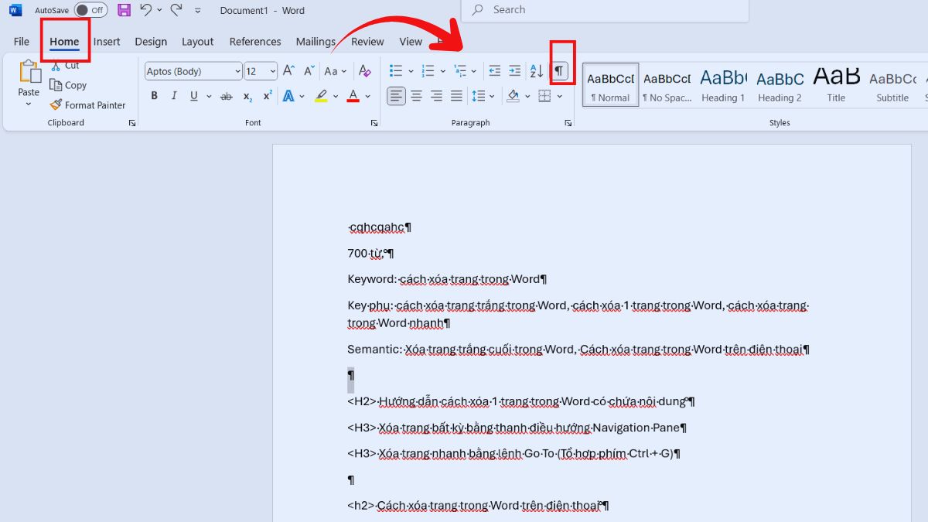This screenshot has height=522, width=928.
Task: Open the Change Case dropdown
Action: 335,71
